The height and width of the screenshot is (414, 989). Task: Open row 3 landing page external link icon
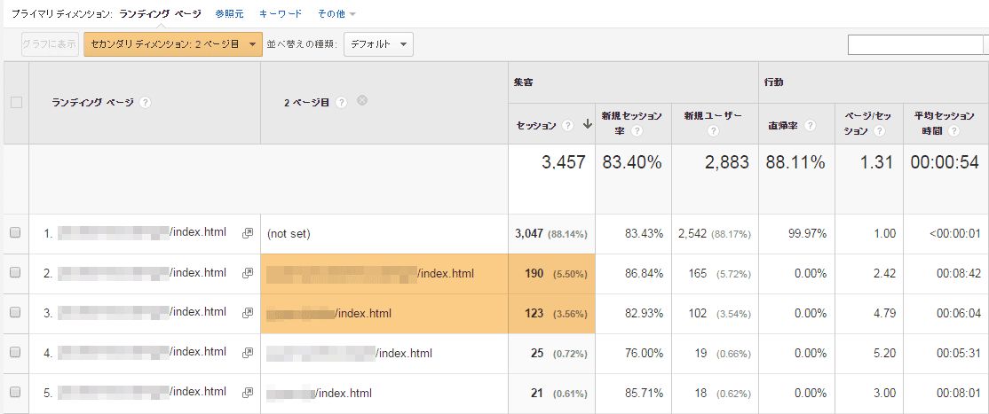point(248,313)
